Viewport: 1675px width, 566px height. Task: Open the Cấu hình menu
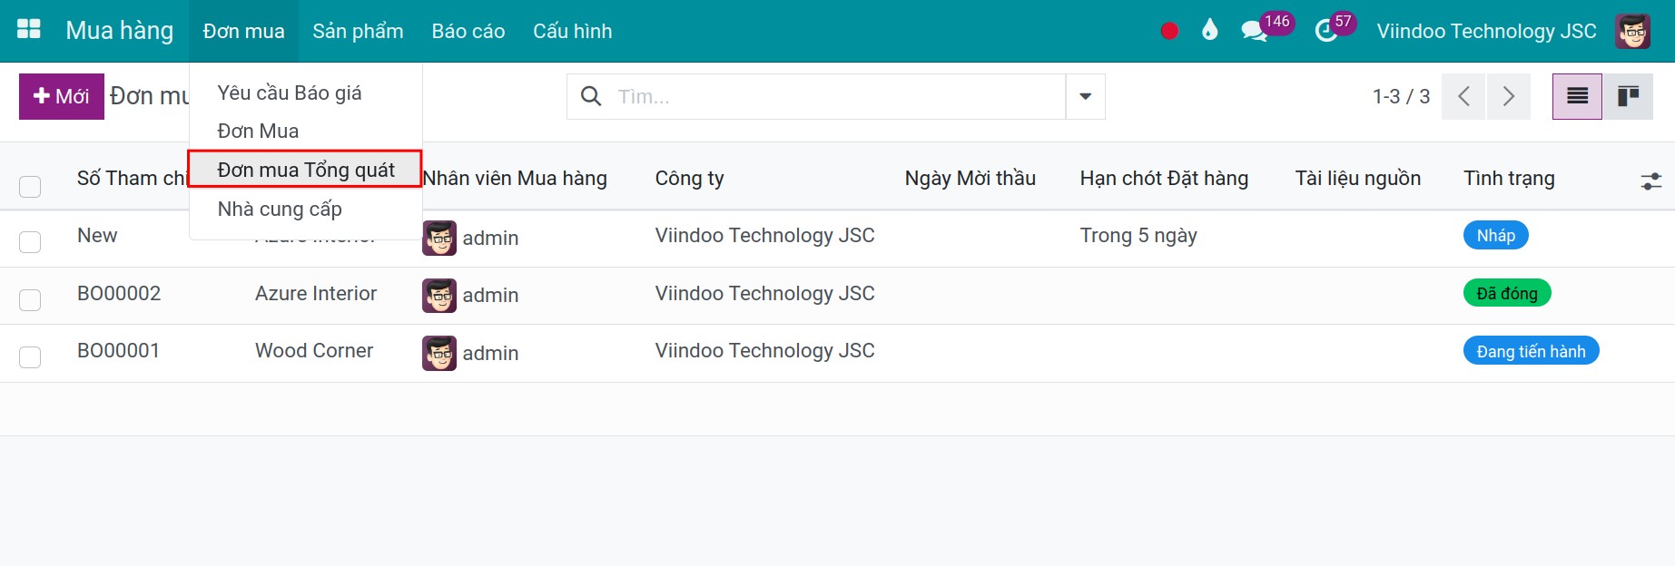pyautogui.click(x=572, y=31)
